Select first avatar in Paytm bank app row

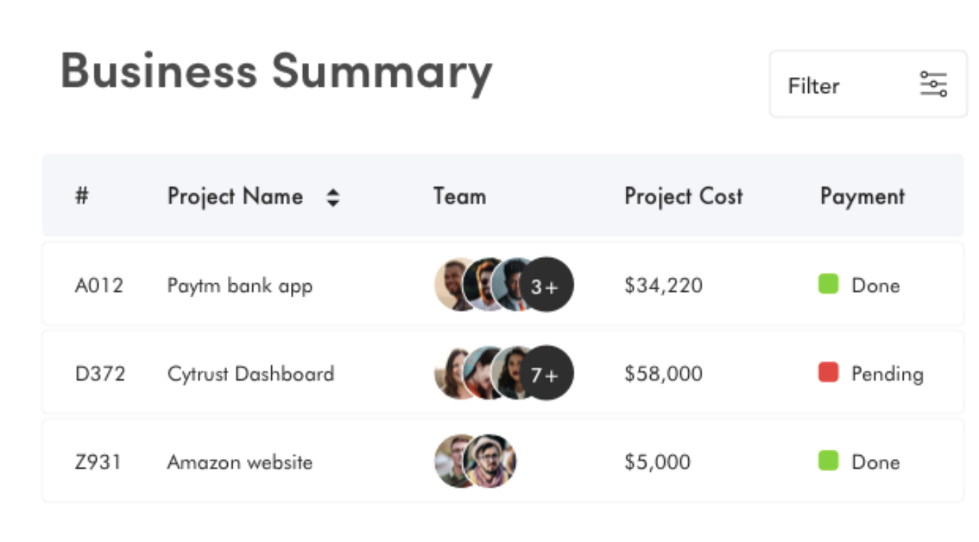tap(450, 285)
